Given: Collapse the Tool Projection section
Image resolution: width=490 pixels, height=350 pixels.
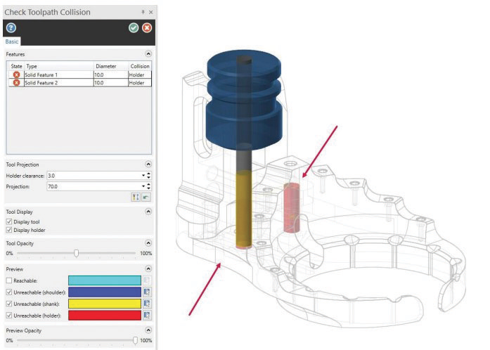Looking at the screenshot, I should (148, 164).
